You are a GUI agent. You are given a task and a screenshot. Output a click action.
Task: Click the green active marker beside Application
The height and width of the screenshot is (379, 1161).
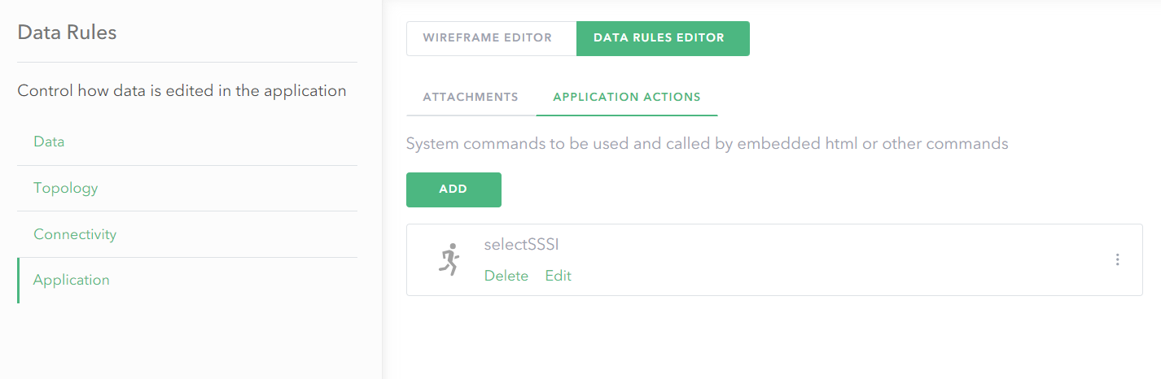point(18,281)
